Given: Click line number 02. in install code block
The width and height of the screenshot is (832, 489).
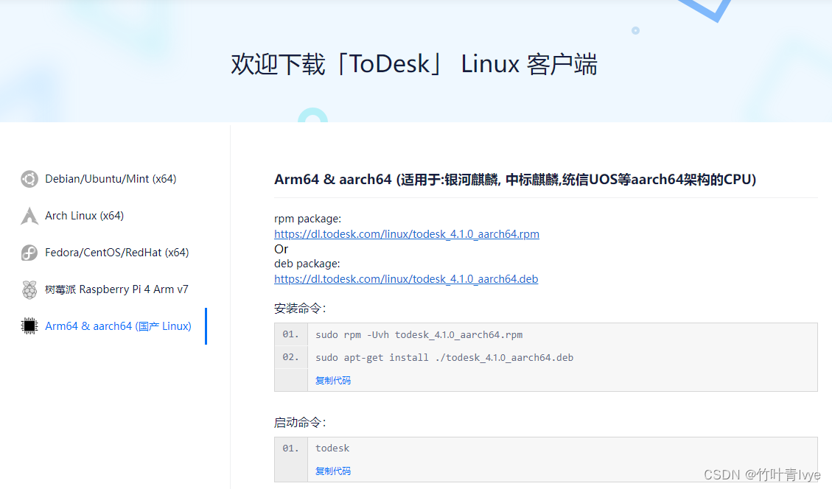Looking at the screenshot, I should tap(290, 357).
